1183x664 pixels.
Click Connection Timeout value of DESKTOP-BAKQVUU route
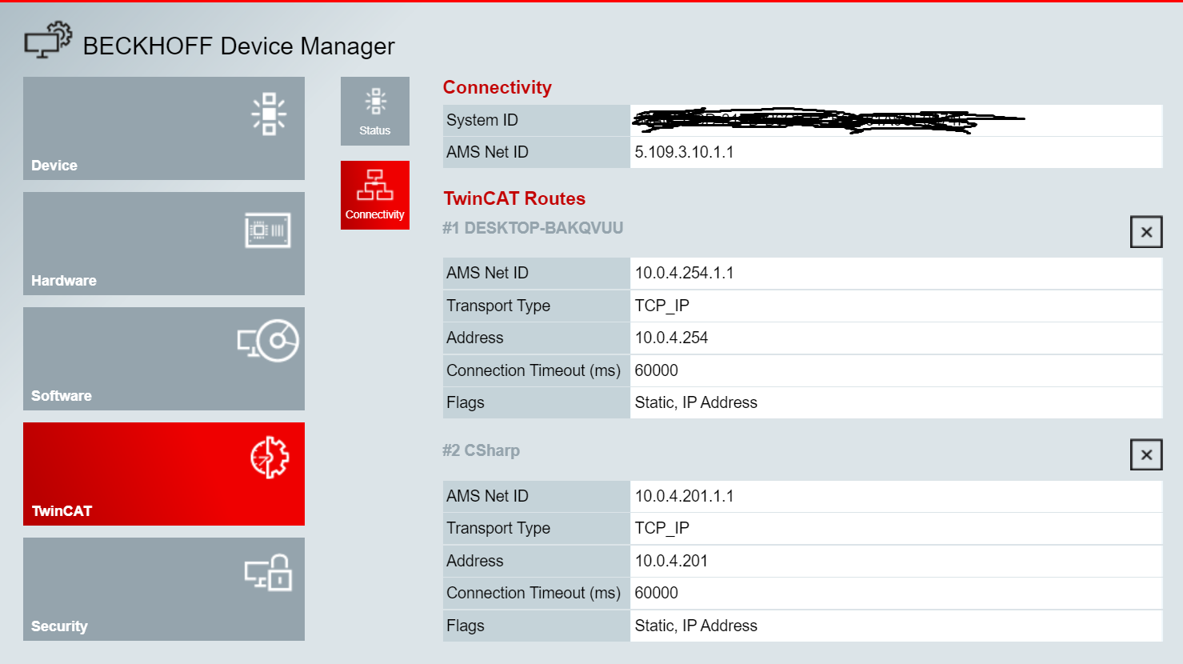pyautogui.click(x=656, y=370)
